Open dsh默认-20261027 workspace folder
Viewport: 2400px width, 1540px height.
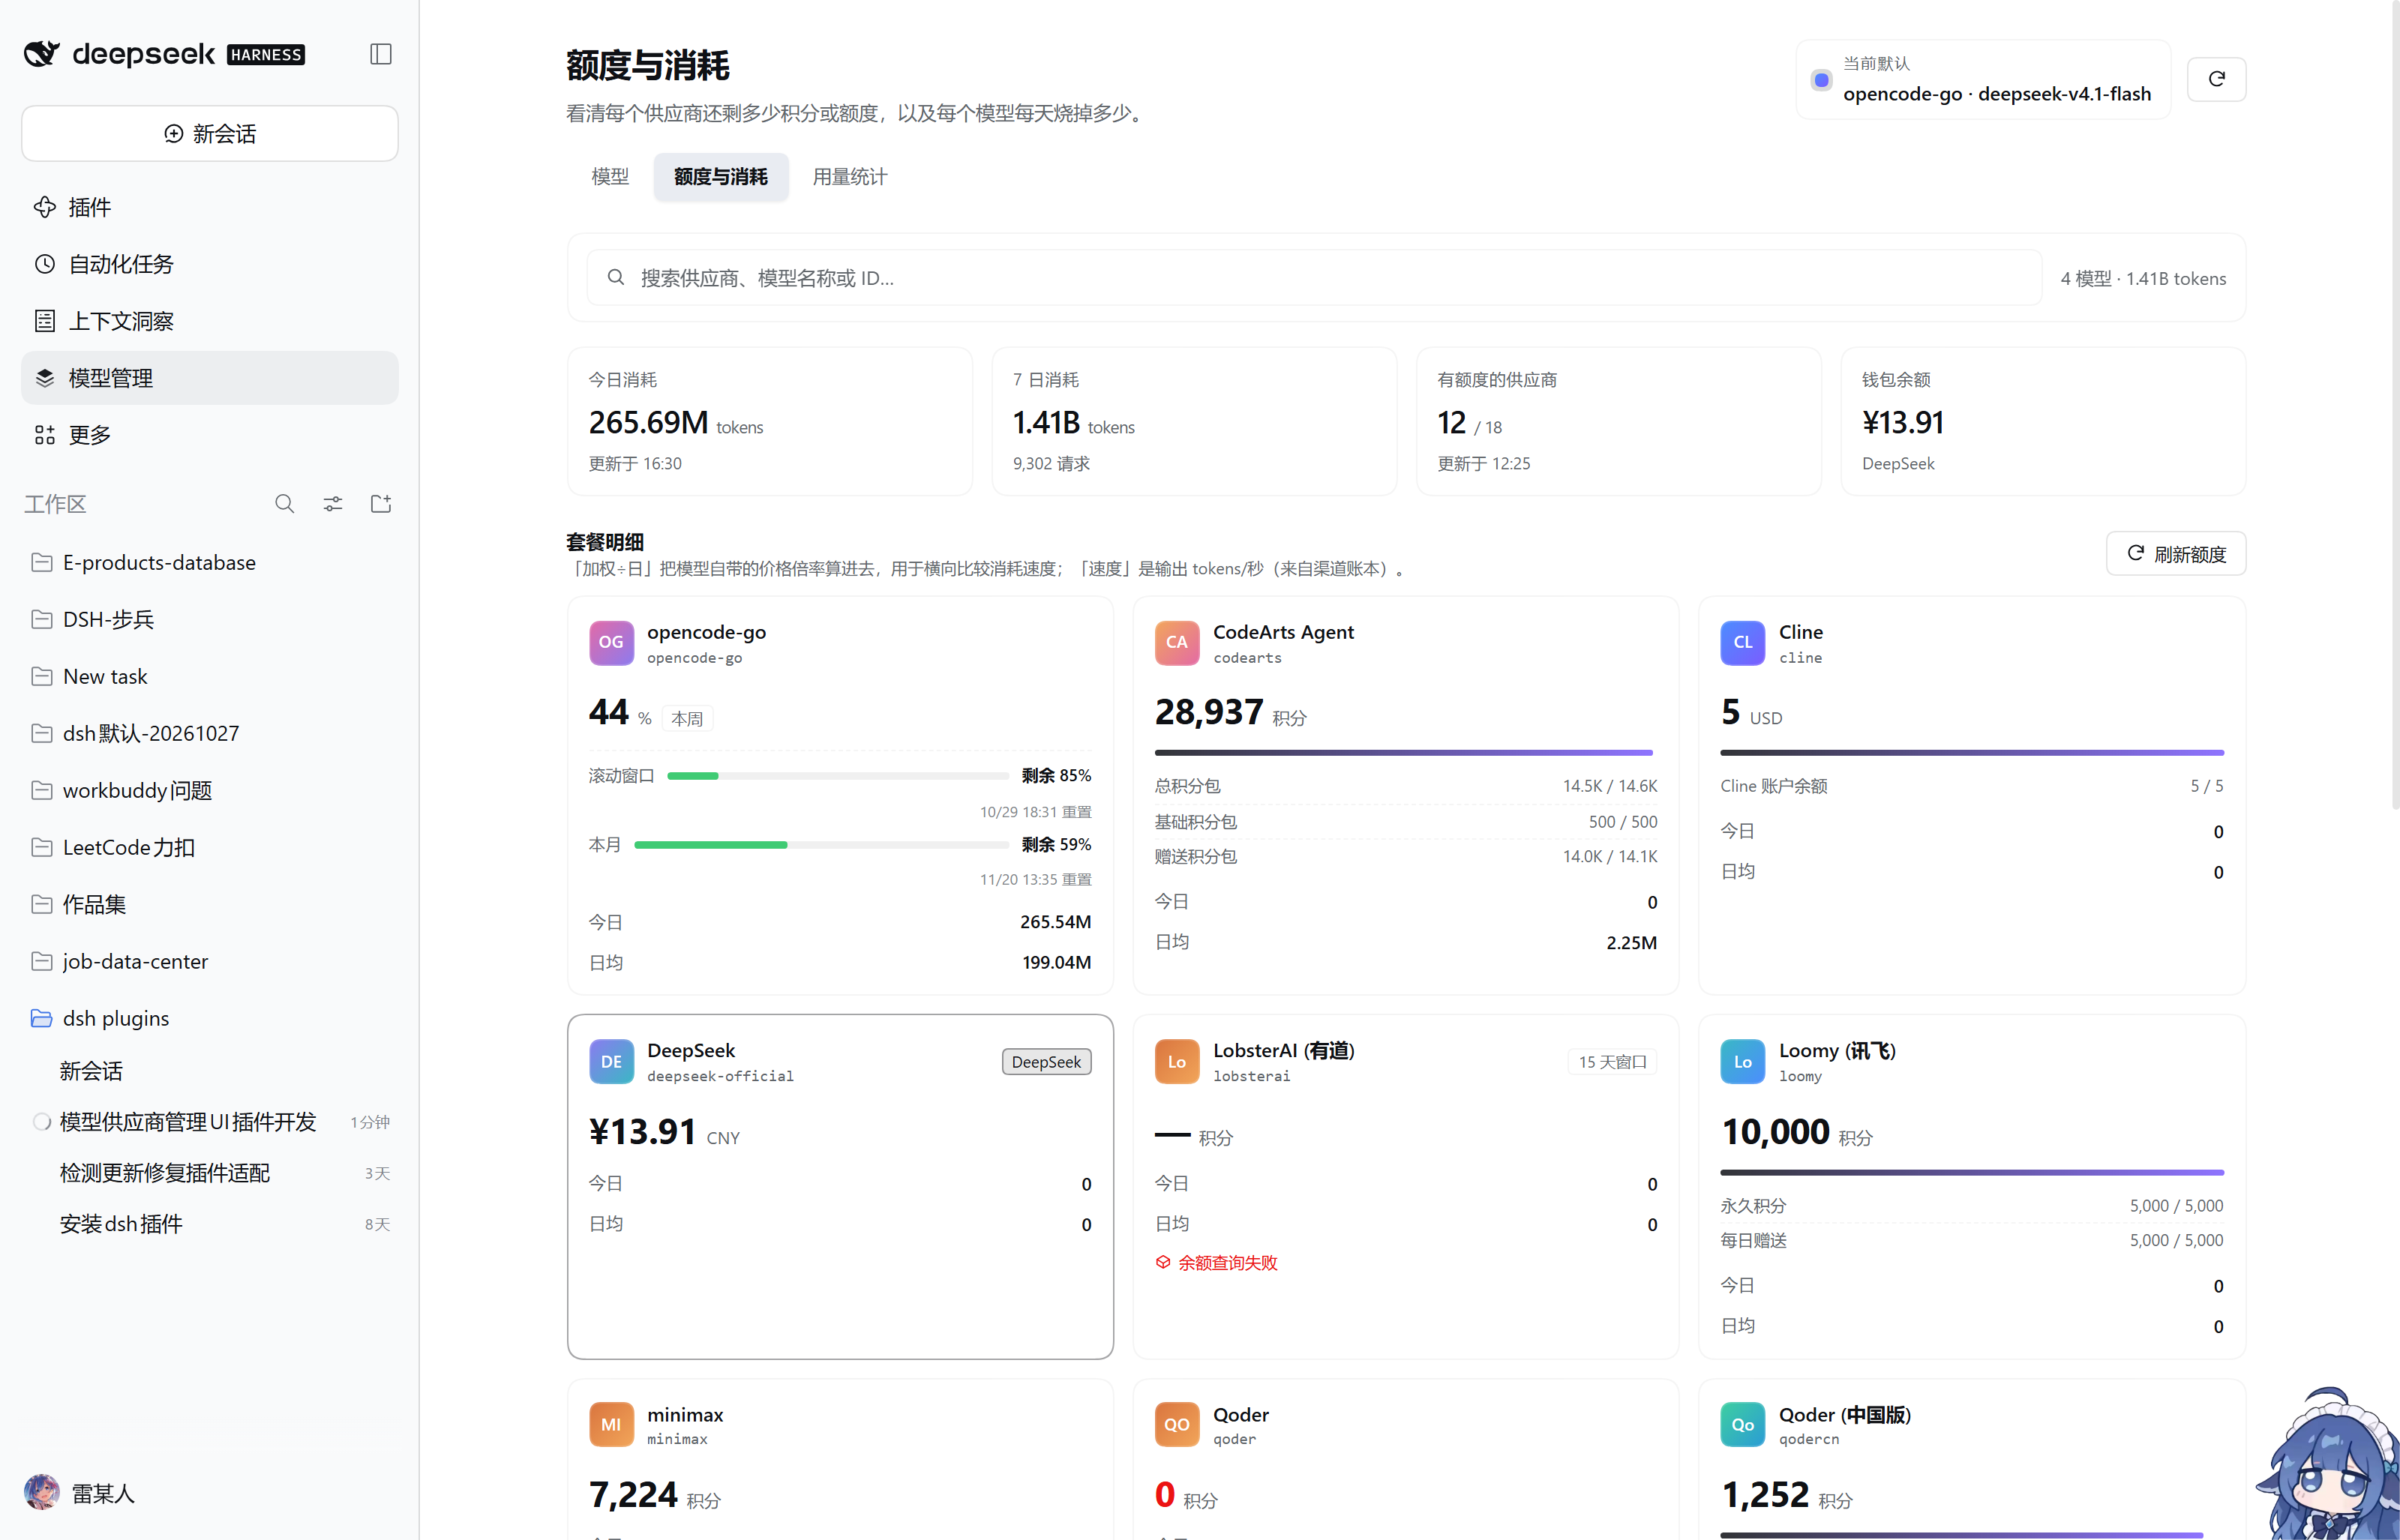coord(210,734)
